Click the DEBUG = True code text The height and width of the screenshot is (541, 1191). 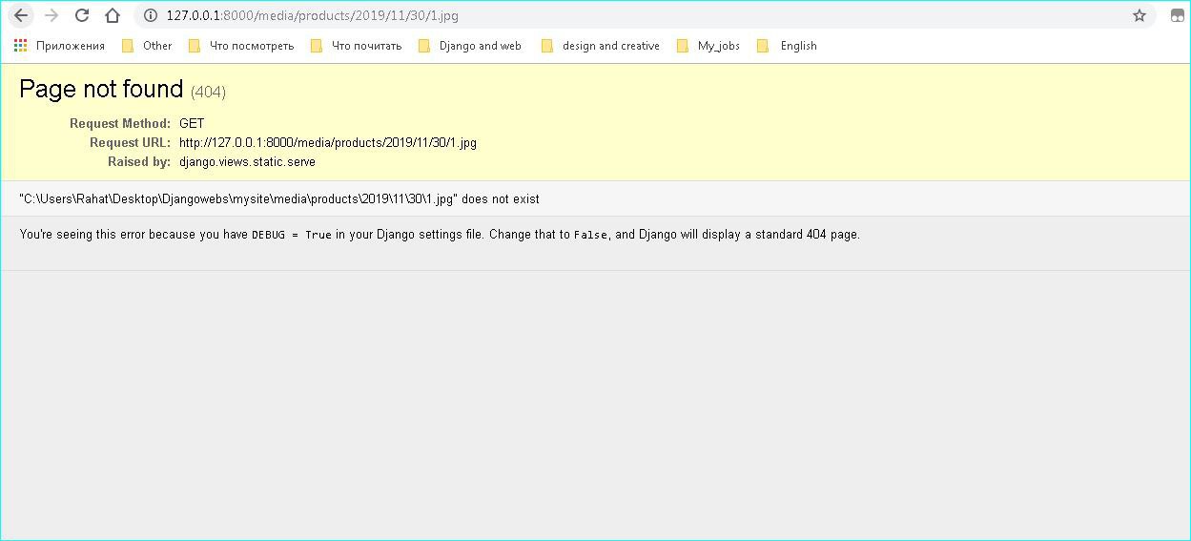coord(292,235)
